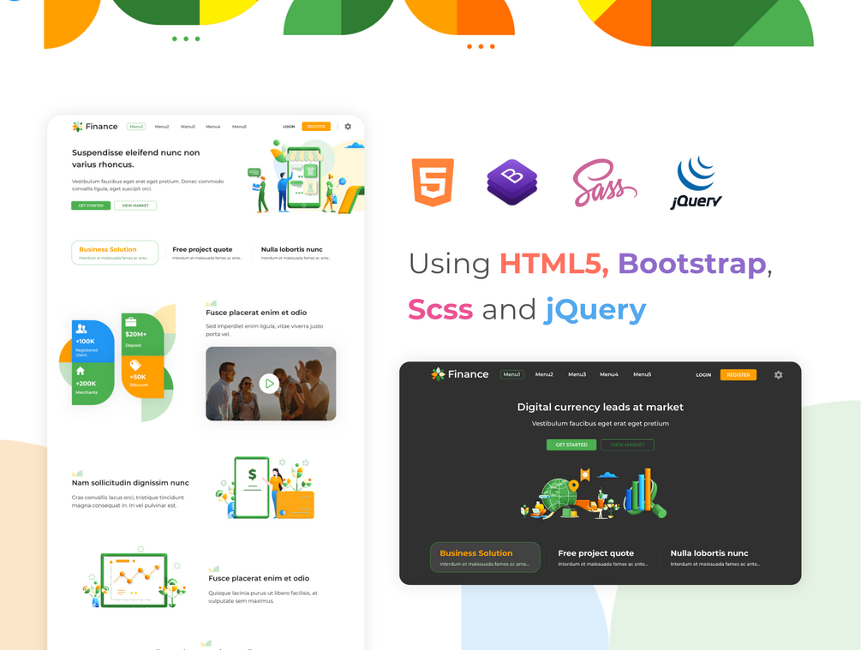This screenshot has width=861, height=650.
Task: Select Menu4 in dark mockup navbar
Action: pos(609,374)
